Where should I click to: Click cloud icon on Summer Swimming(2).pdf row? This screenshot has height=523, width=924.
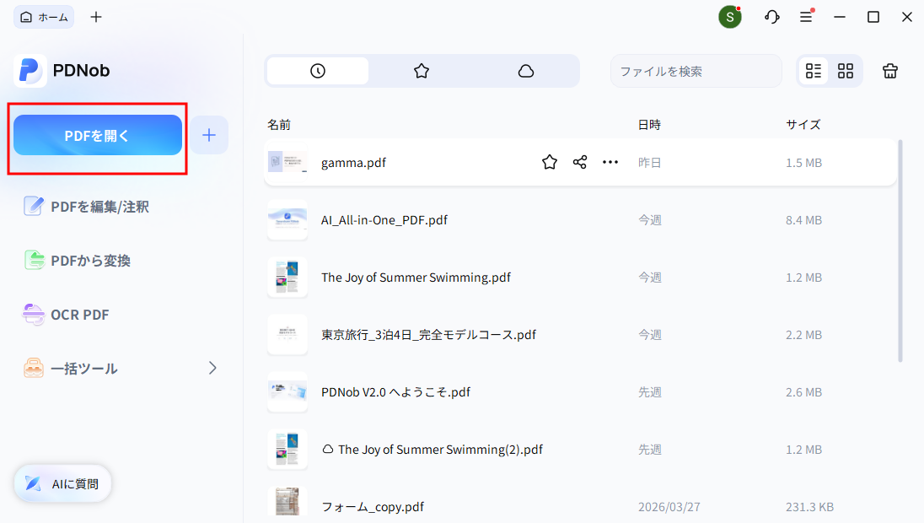(328, 450)
